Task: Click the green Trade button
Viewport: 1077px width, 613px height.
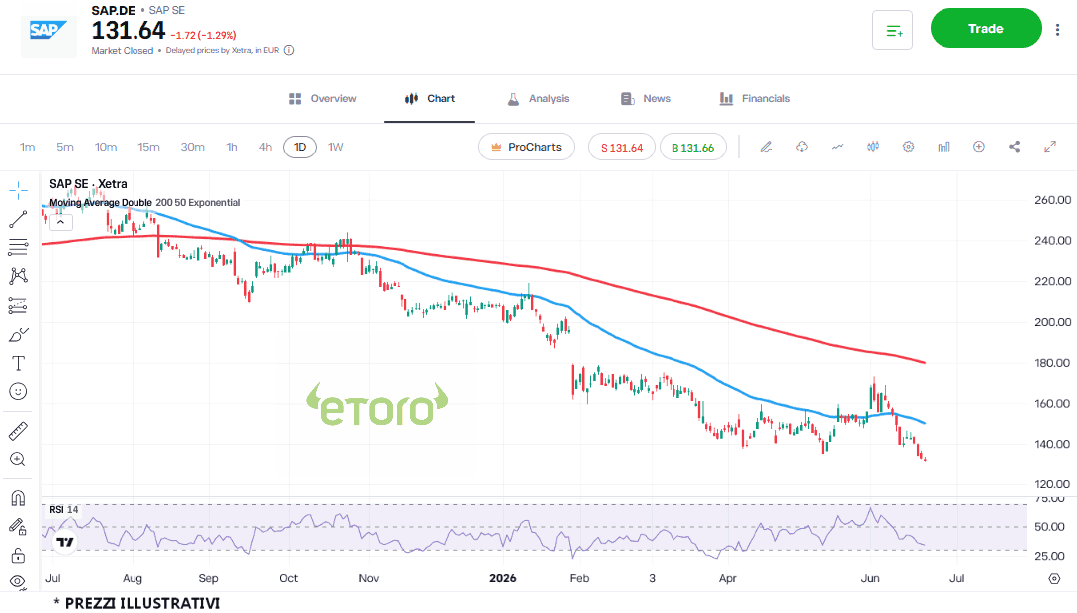Action: pyautogui.click(x=985, y=28)
